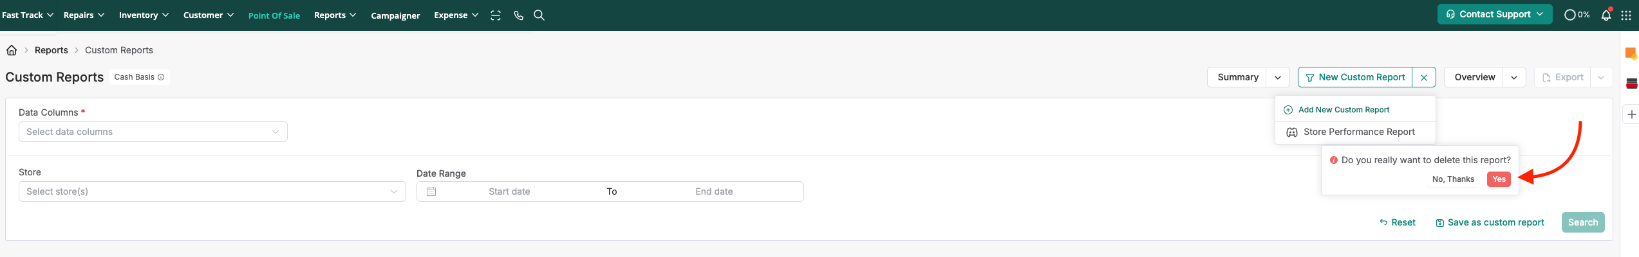Open the Select data columns dropdown
This screenshot has height=257, width=1639.
pyautogui.click(x=153, y=132)
